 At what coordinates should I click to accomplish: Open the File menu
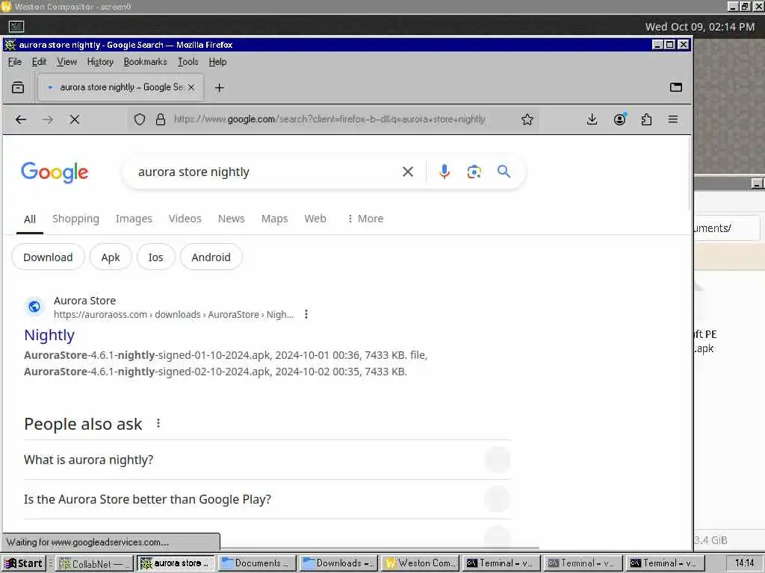click(x=15, y=62)
